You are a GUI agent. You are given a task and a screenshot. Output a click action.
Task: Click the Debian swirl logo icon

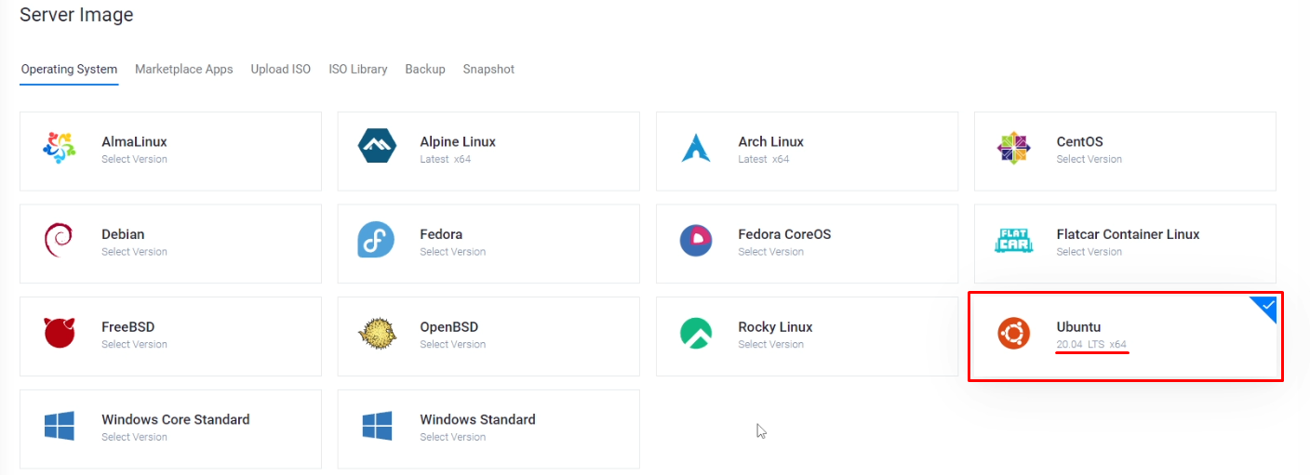coord(59,241)
